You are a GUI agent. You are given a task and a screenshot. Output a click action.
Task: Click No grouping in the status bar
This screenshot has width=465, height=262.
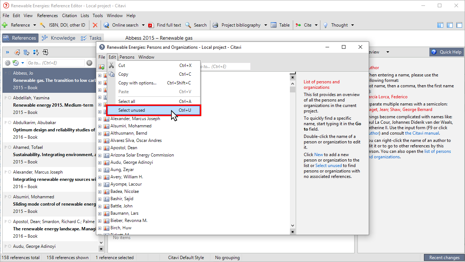(227, 258)
